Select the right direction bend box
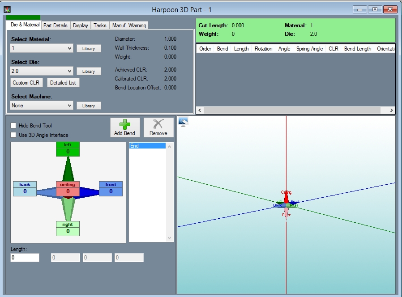402x297 pixels. (68, 229)
